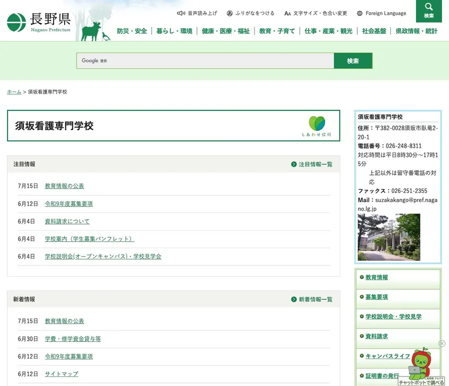This screenshot has width=449, height=386.
Task: Open sidebar 学校説明会・学校見学 link
Action: pyautogui.click(x=393, y=316)
